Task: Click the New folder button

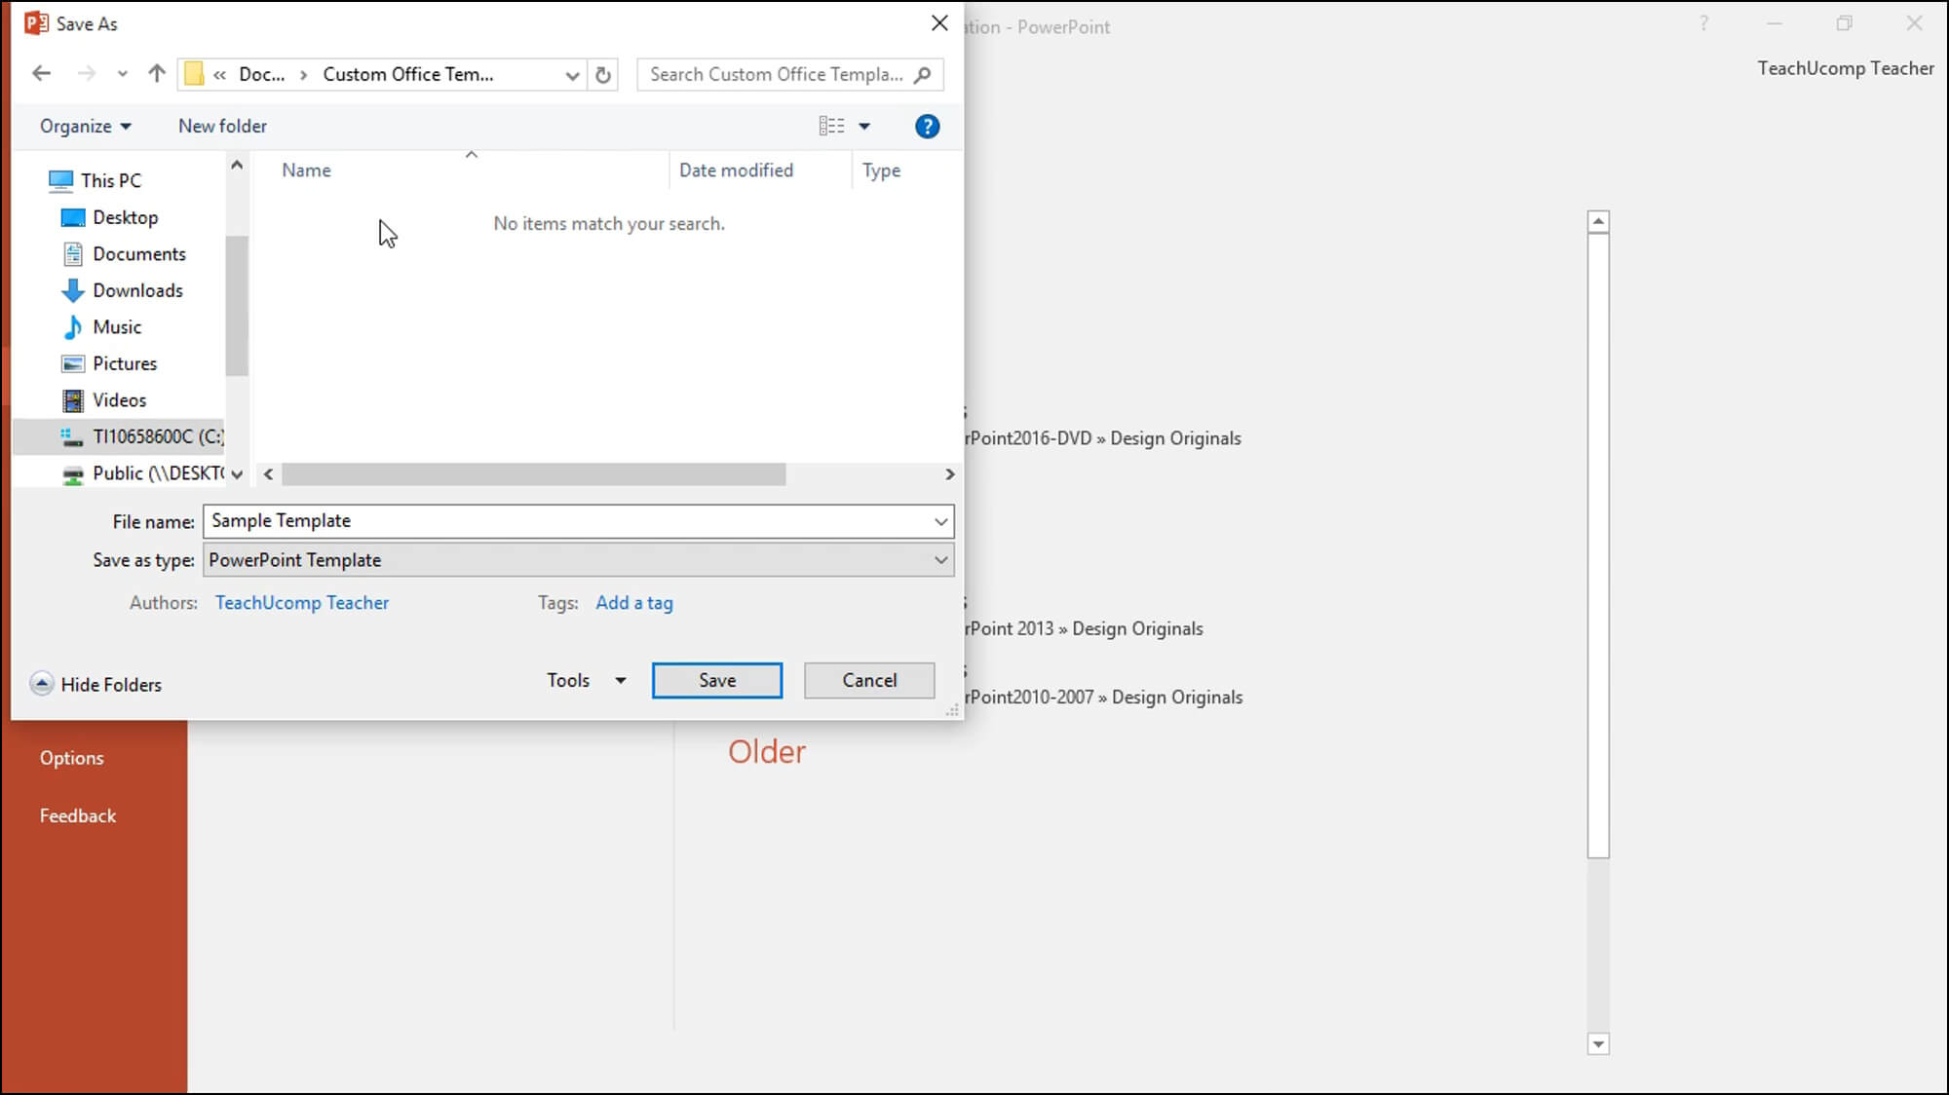Action: pos(222,125)
